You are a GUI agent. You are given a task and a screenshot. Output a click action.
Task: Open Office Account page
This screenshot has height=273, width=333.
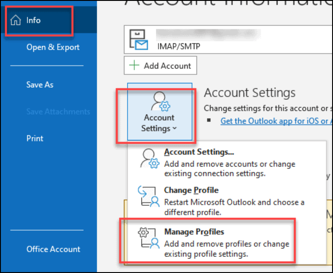(53, 249)
